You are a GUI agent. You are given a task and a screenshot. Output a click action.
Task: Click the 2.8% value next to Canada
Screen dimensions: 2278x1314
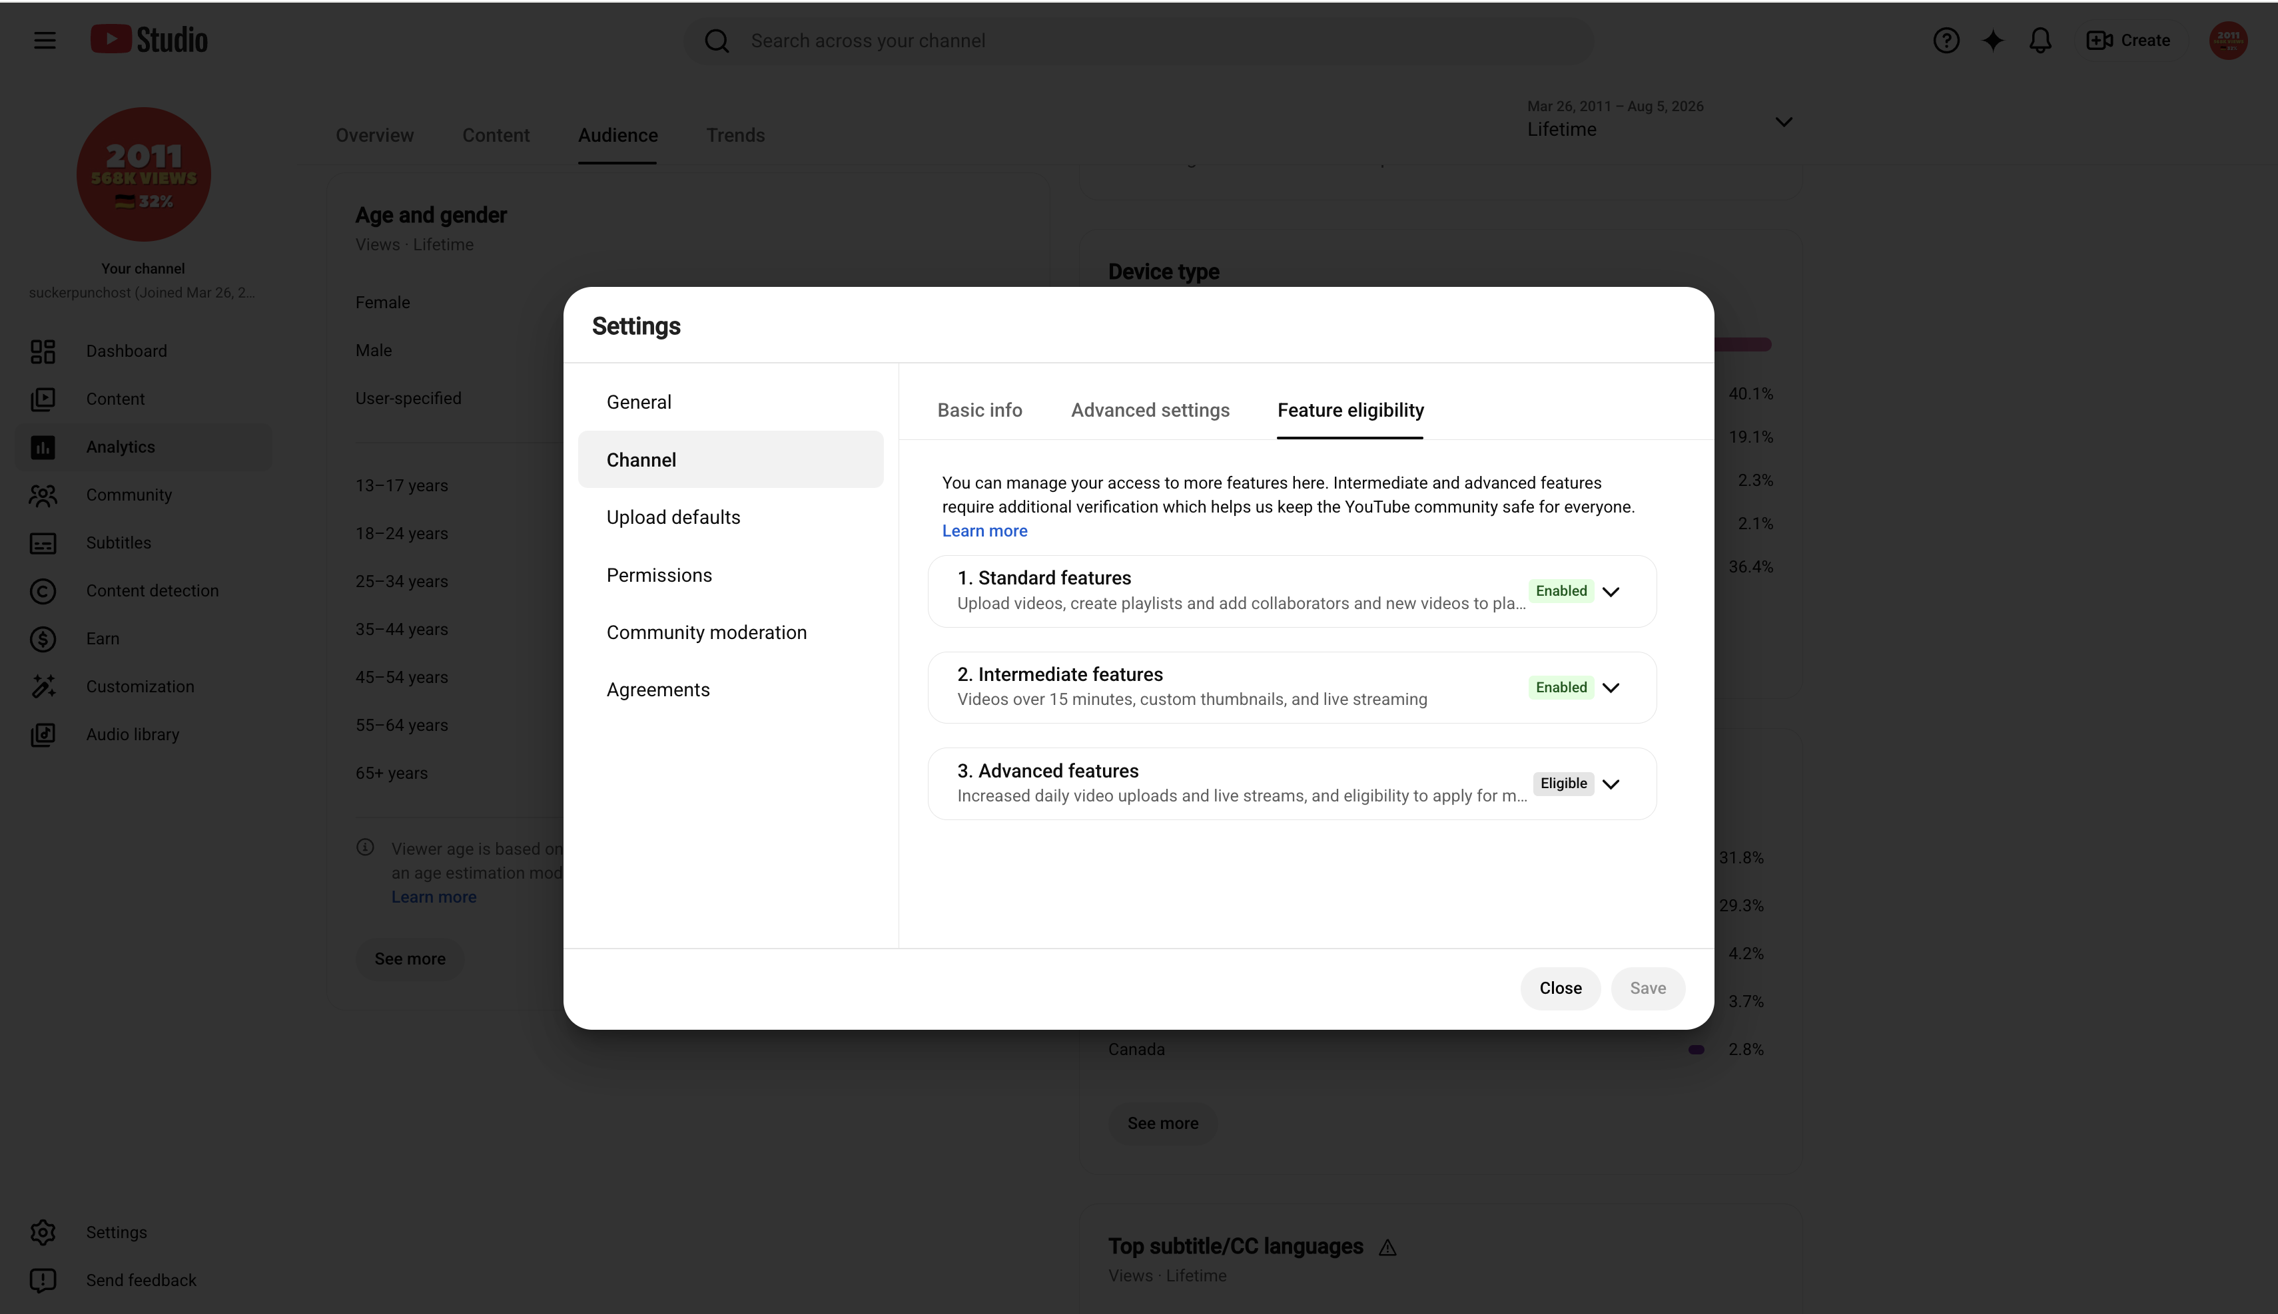coord(1746,1050)
